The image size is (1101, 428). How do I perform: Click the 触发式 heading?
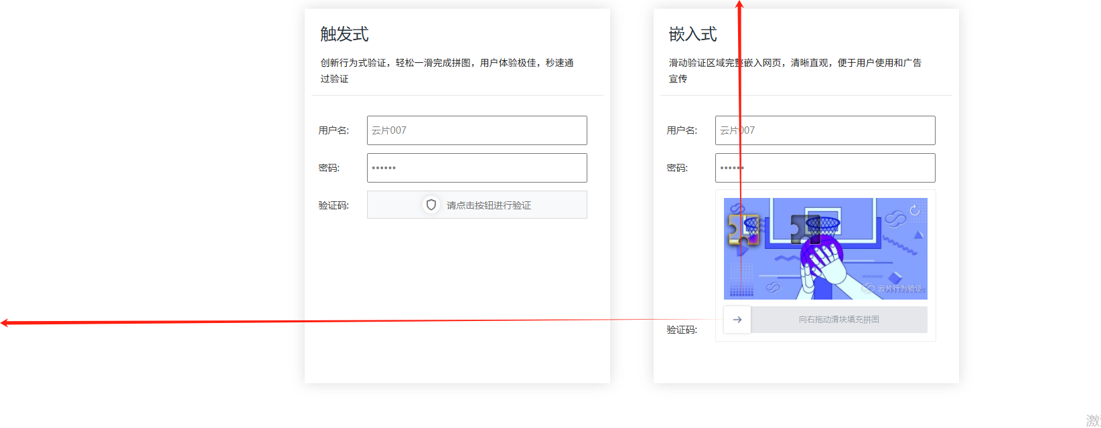click(x=344, y=34)
